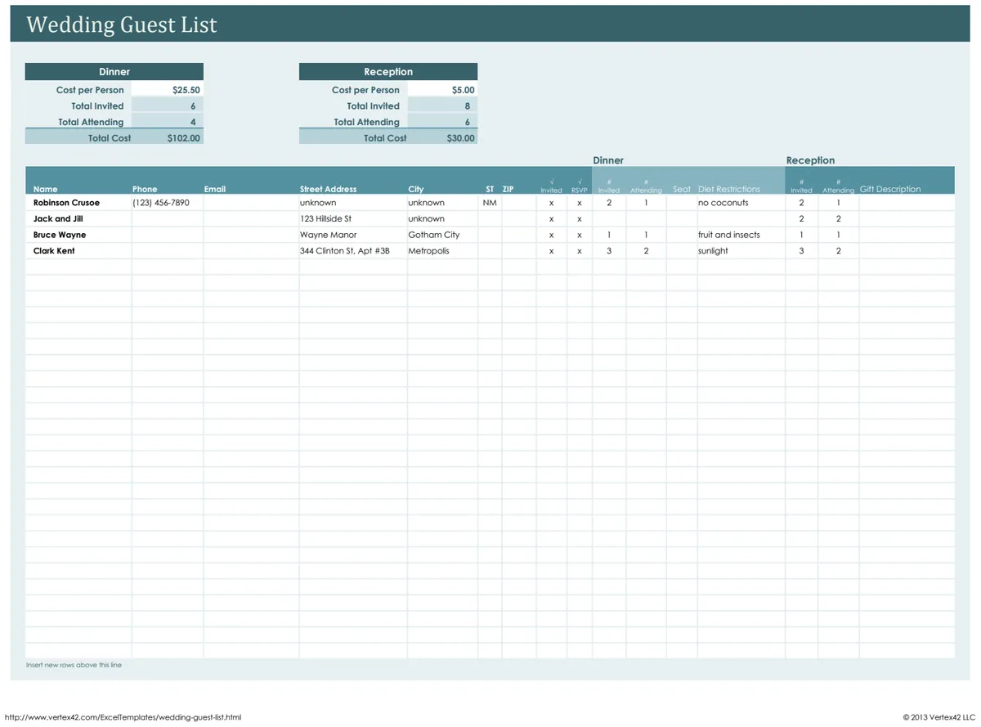Screen dimensions: 981x727
Task: Click the NM state cell
Action: [x=490, y=203]
